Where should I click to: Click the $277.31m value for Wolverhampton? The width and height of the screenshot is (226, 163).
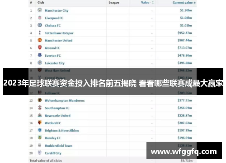[x=184, y=100]
